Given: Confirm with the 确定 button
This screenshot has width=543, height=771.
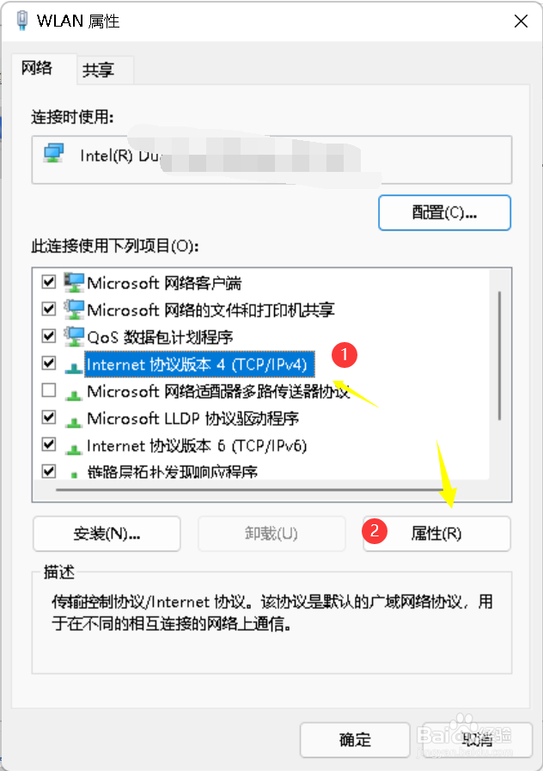Looking at the screenshot, I should pyautogui.click(x=355, y=739).
